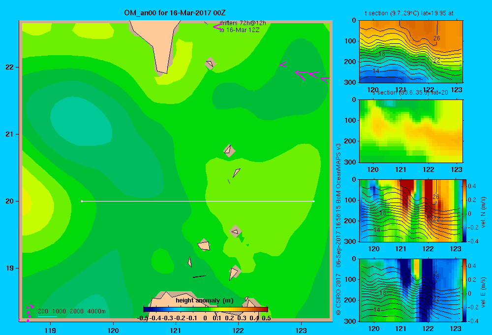Screen dimensions: 492x335
Task: Click contour label 26 in the temperature section
Action: pyautogui.click(x=437, y=38)
